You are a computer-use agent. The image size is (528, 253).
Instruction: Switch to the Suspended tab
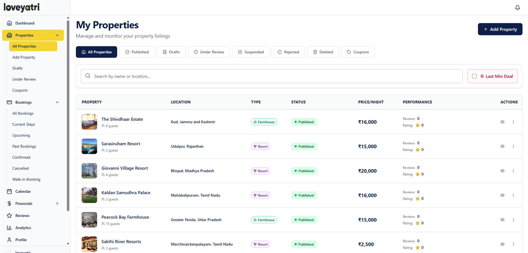point(251,52)
